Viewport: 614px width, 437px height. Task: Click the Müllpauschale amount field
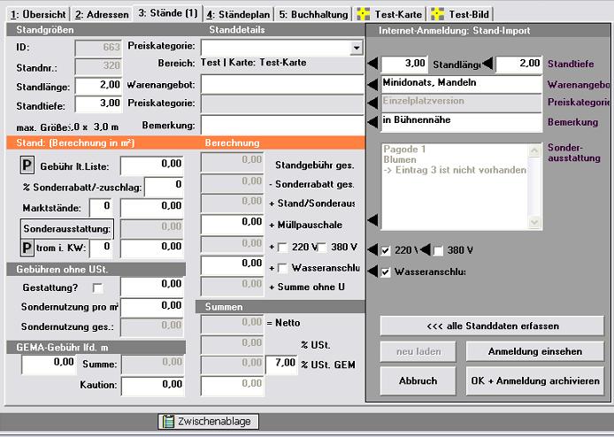click(x=232, y=224)
